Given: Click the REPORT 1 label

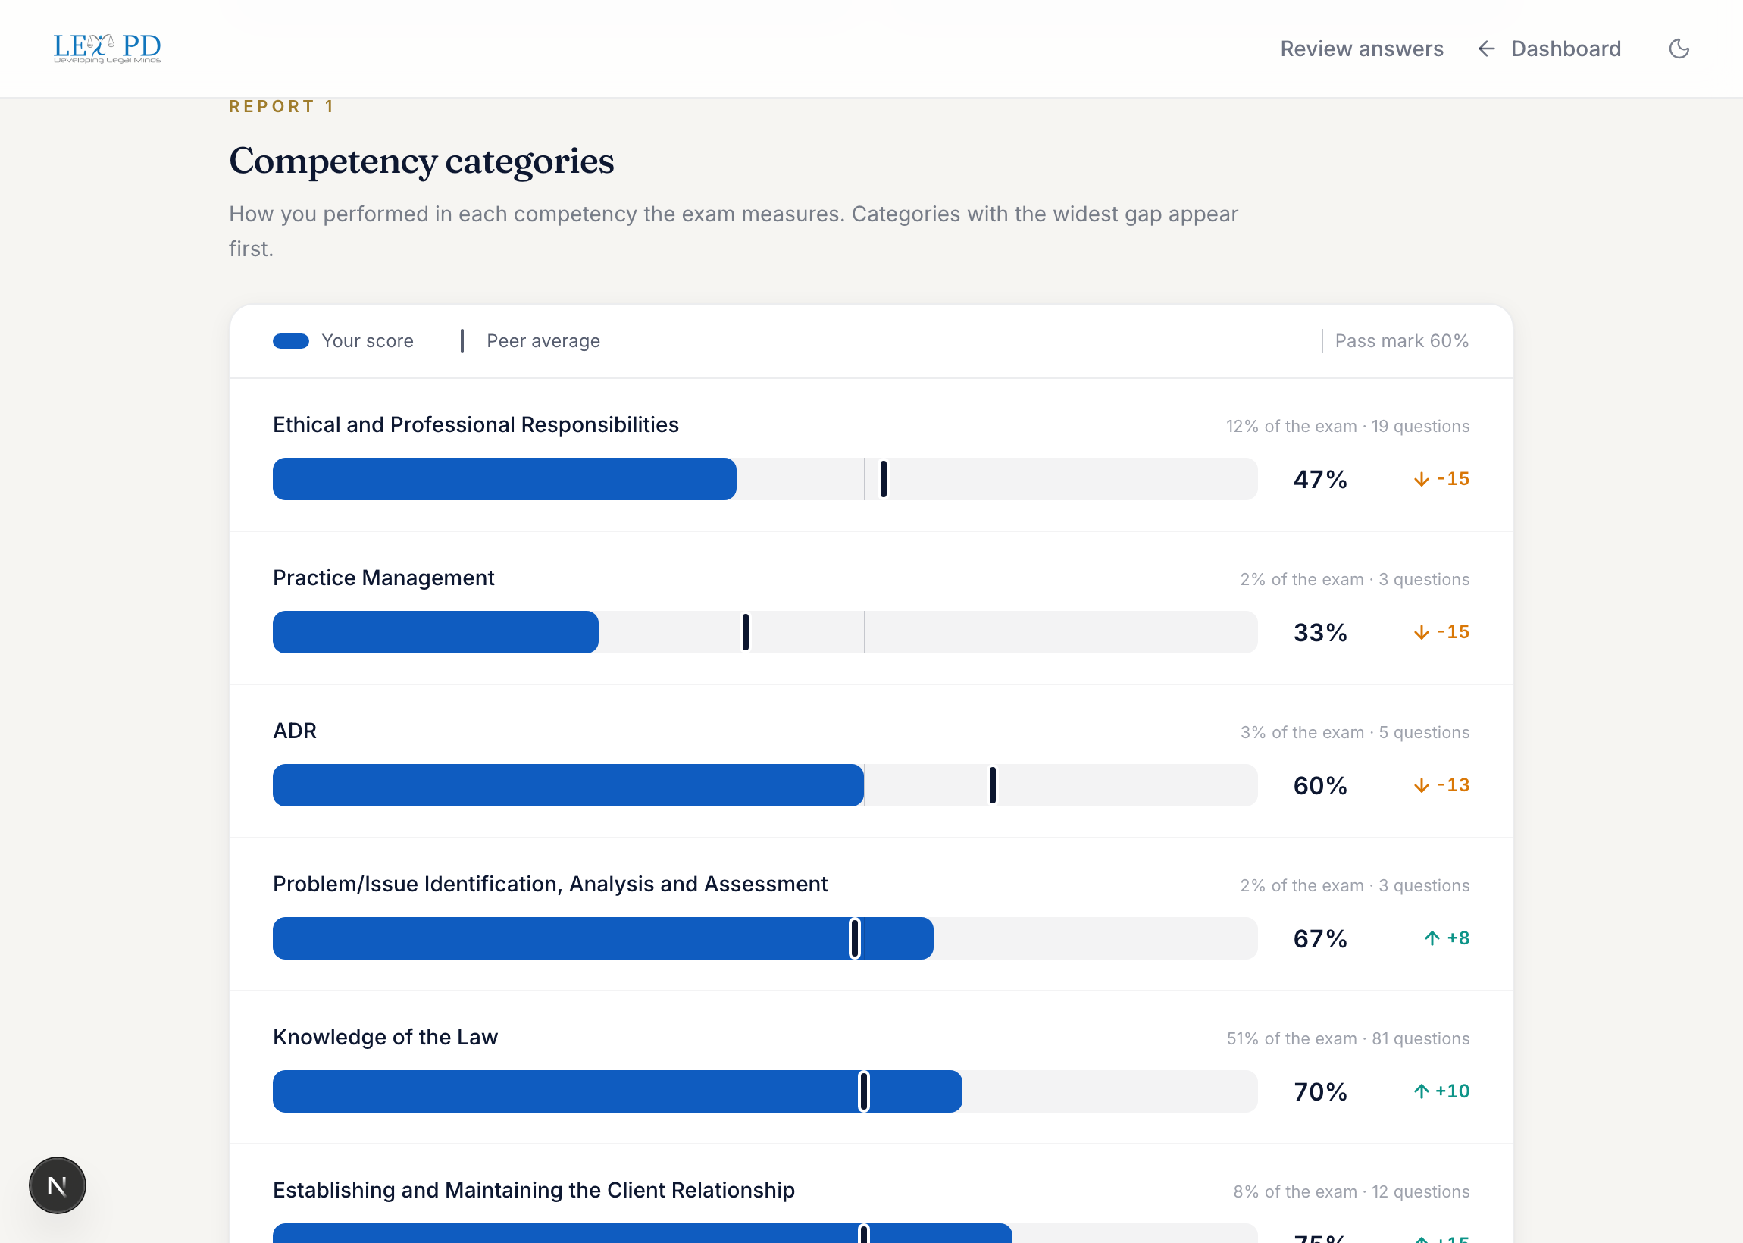Looking at the screenshot, I should pos(282,106).
